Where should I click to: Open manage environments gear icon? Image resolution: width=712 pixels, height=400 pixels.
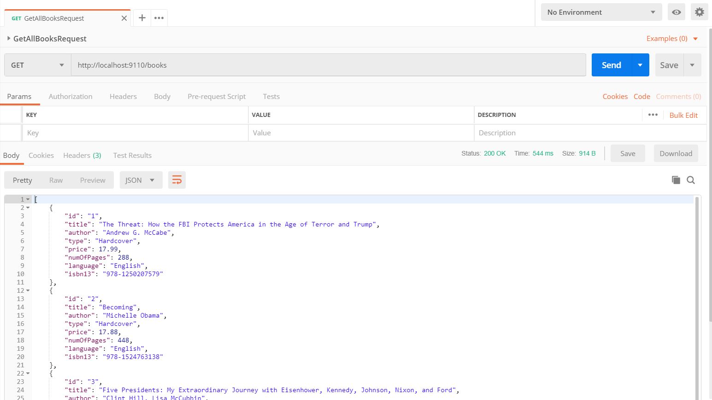click(699, 12)
